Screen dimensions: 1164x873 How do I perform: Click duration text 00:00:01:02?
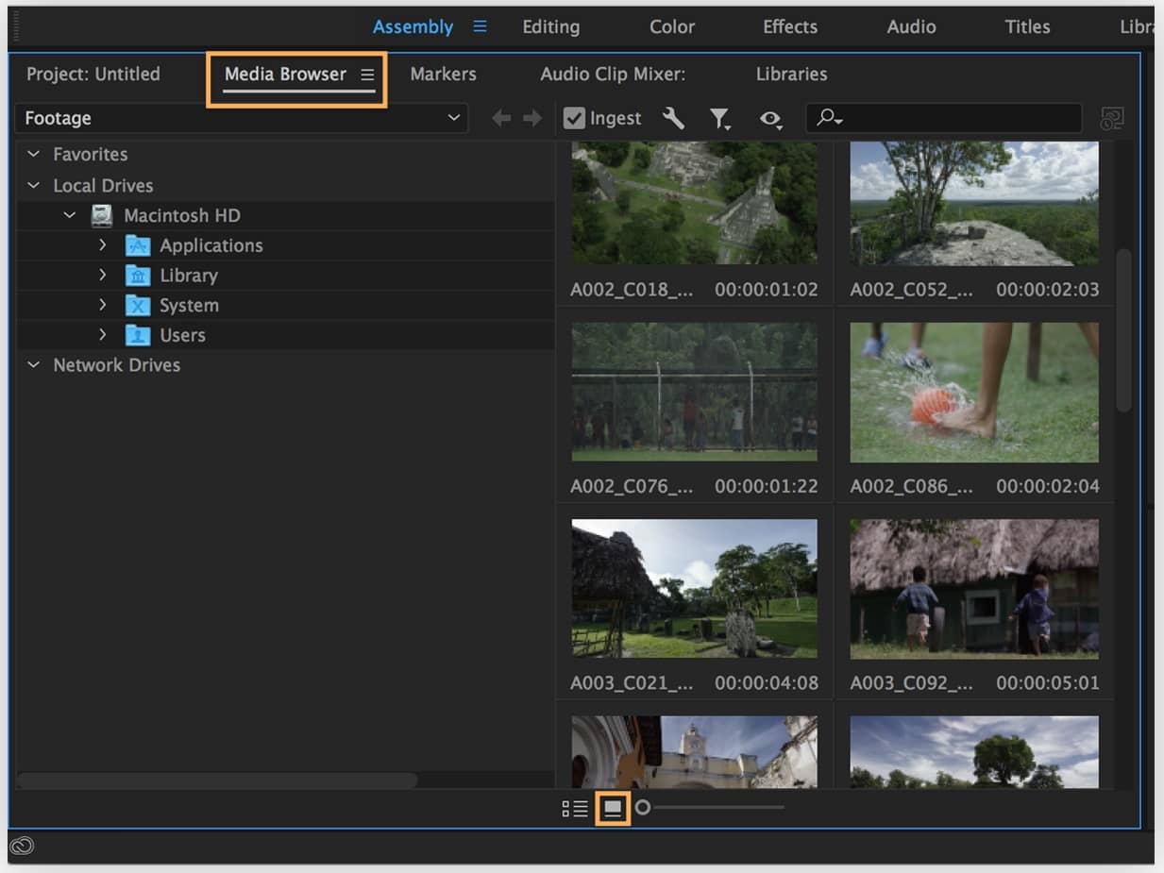tap(767, 290)
